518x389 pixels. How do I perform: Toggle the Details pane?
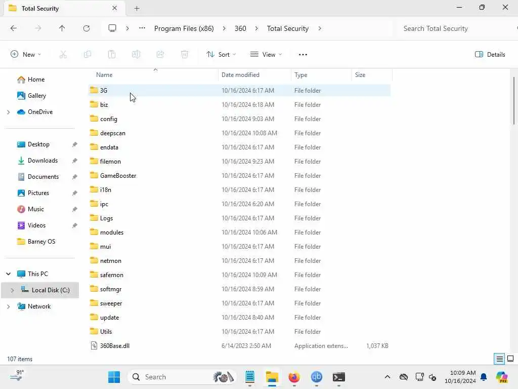(490, 55)
